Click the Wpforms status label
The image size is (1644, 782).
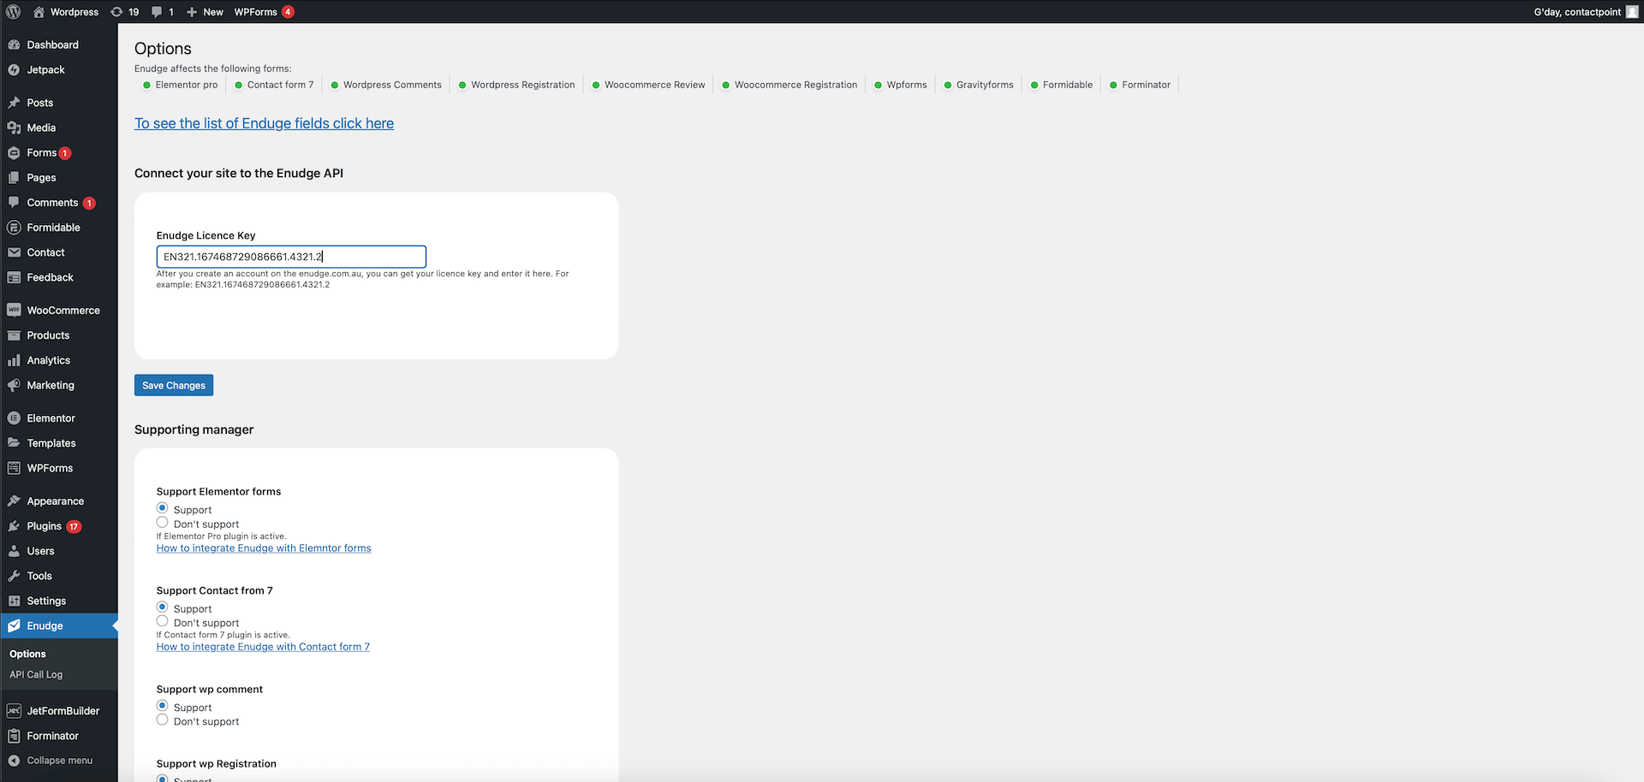907,85
